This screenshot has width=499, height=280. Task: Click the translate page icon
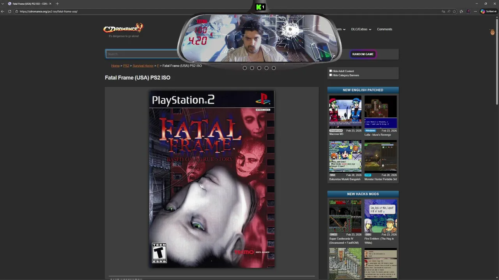[x=443, y=11]
